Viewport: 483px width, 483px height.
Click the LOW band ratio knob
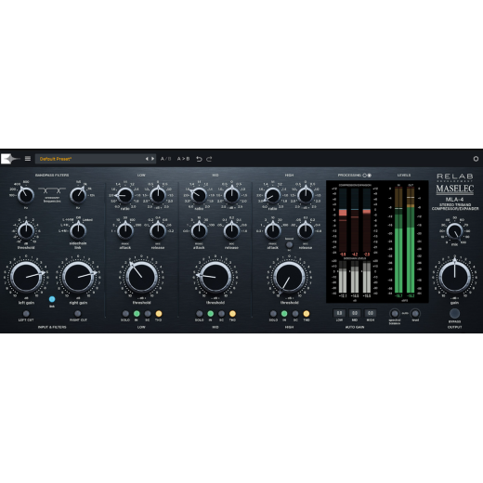click(x=125, y=195)
